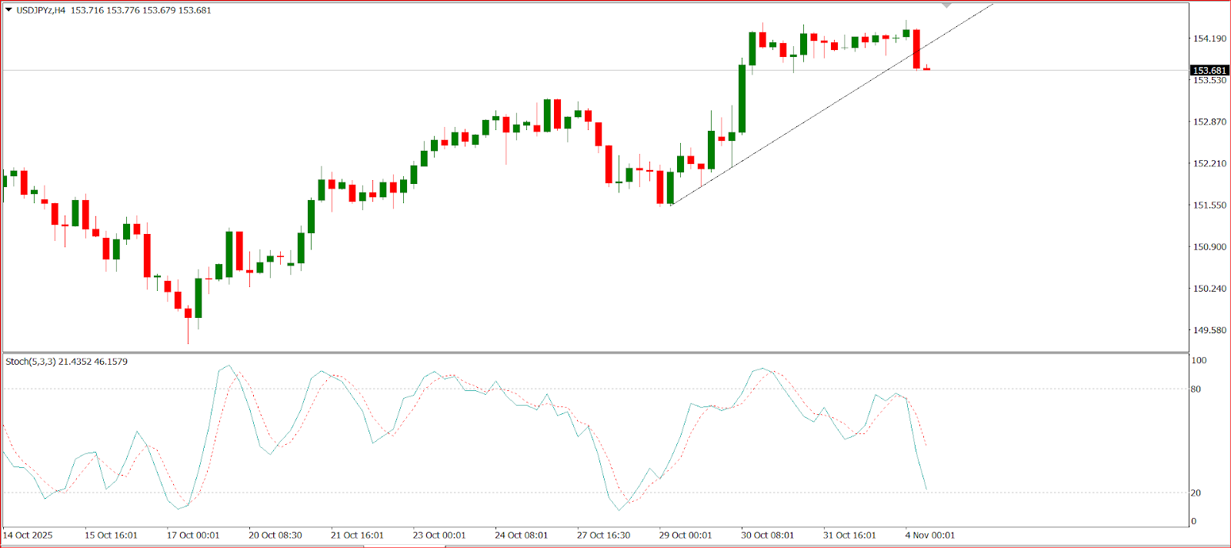This screenshot has width=1231, height=548.
Task: Click the 17 Oct 00:01 time label
Action: (x=193, y=535)
